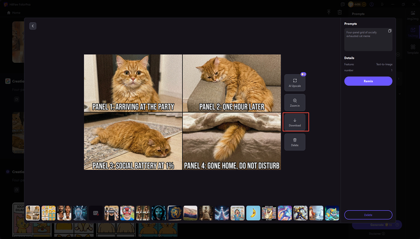420x239 pixels.
Task: Select the blue holographic face thumbnail
Action: pyautogui.click(x=80, y=213)
